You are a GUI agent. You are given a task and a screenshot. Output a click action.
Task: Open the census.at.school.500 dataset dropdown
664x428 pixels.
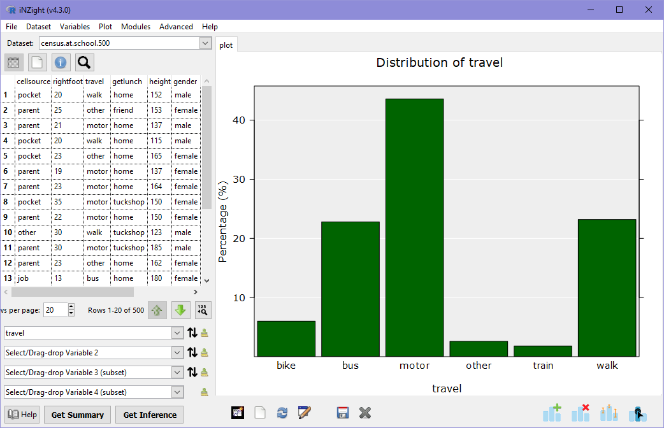point(205,43)
